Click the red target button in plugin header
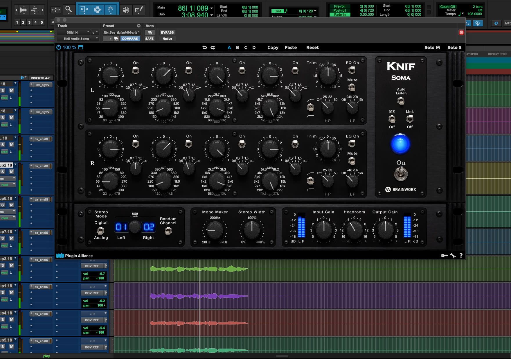Screen dimensions: 511x359 [461, 33]
